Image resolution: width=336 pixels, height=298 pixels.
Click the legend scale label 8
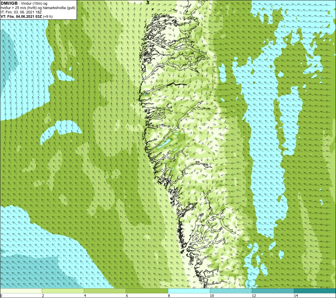click(169, 296)
